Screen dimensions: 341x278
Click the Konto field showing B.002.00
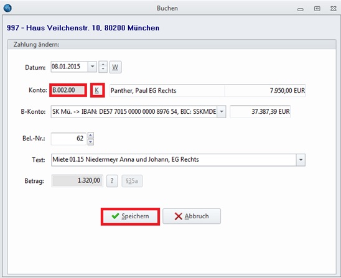(68, 90)
